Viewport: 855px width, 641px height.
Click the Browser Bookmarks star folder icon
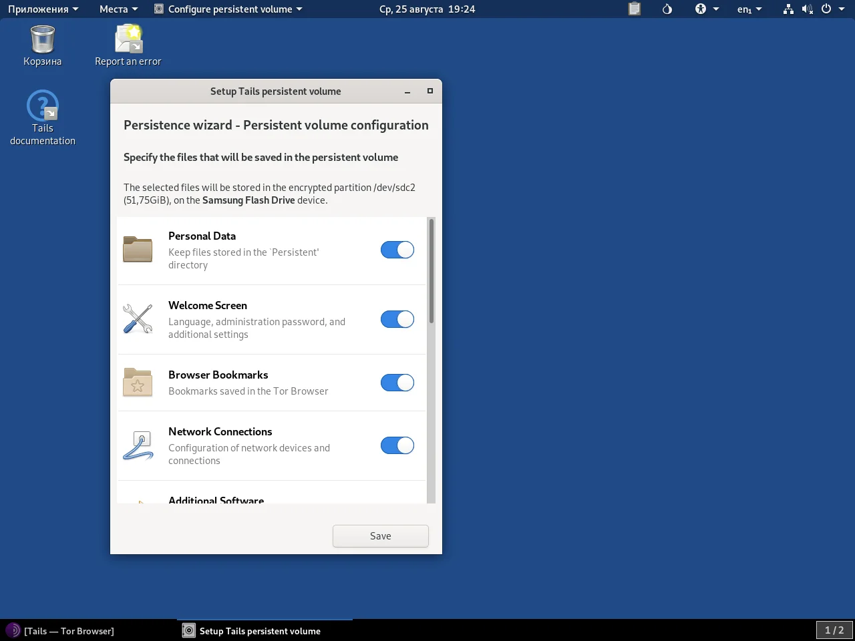point(138,383)
